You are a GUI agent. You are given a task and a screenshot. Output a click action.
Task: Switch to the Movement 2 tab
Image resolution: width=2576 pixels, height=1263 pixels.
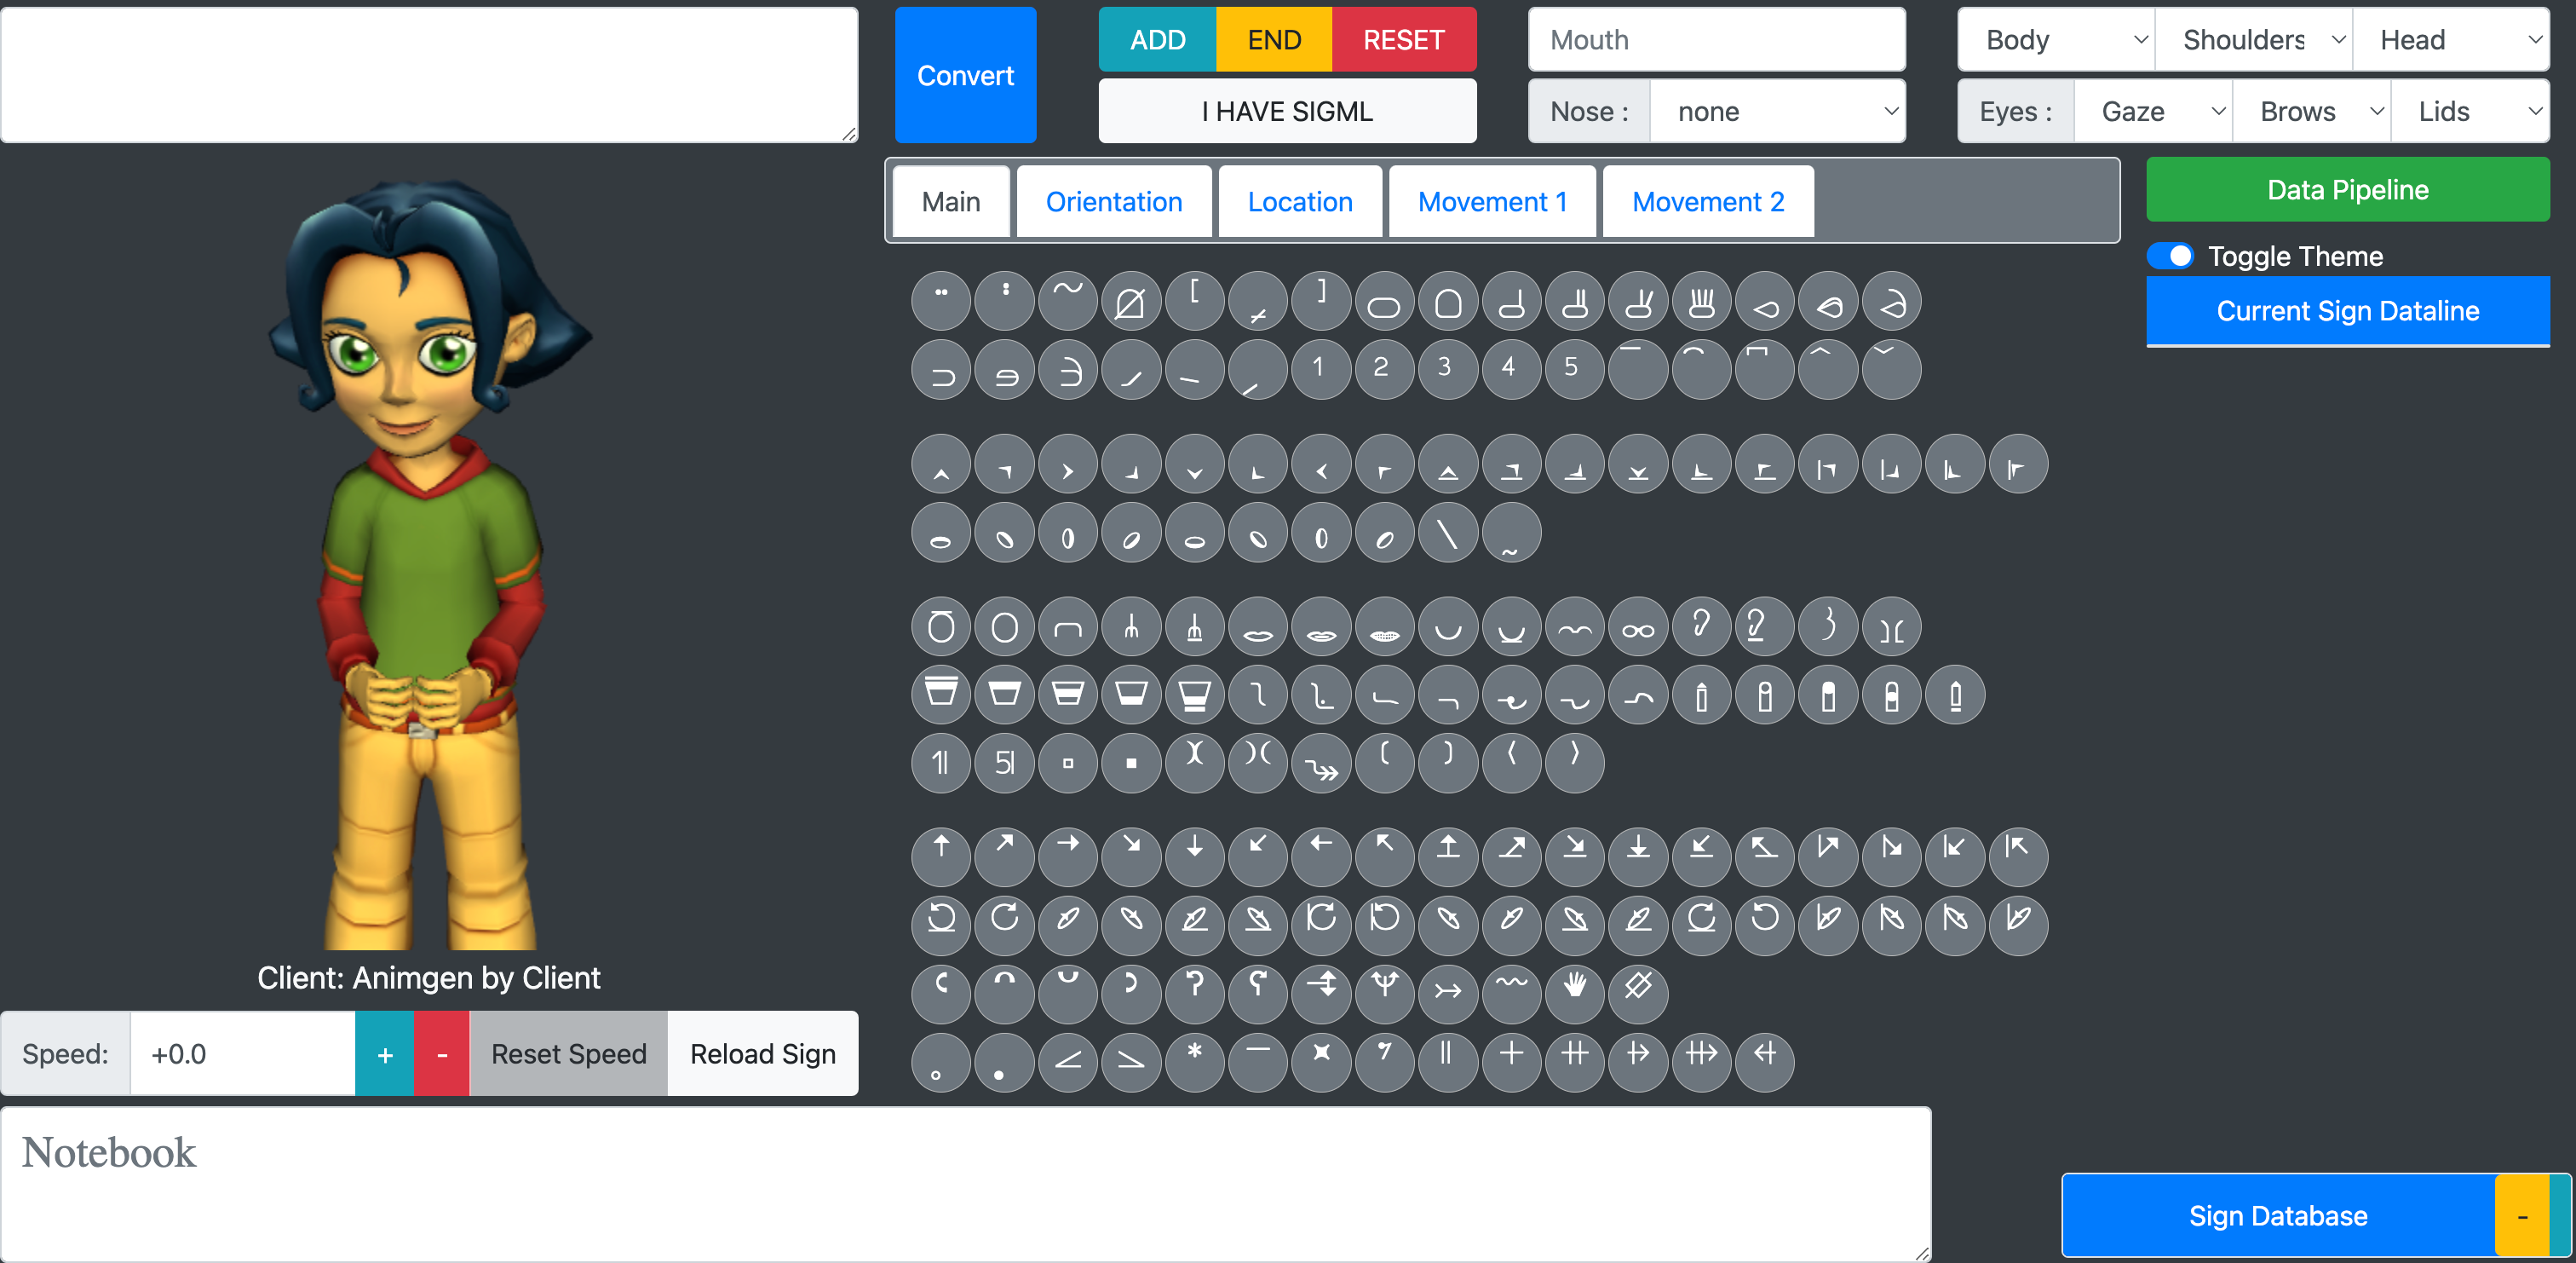click(1708, 201)
